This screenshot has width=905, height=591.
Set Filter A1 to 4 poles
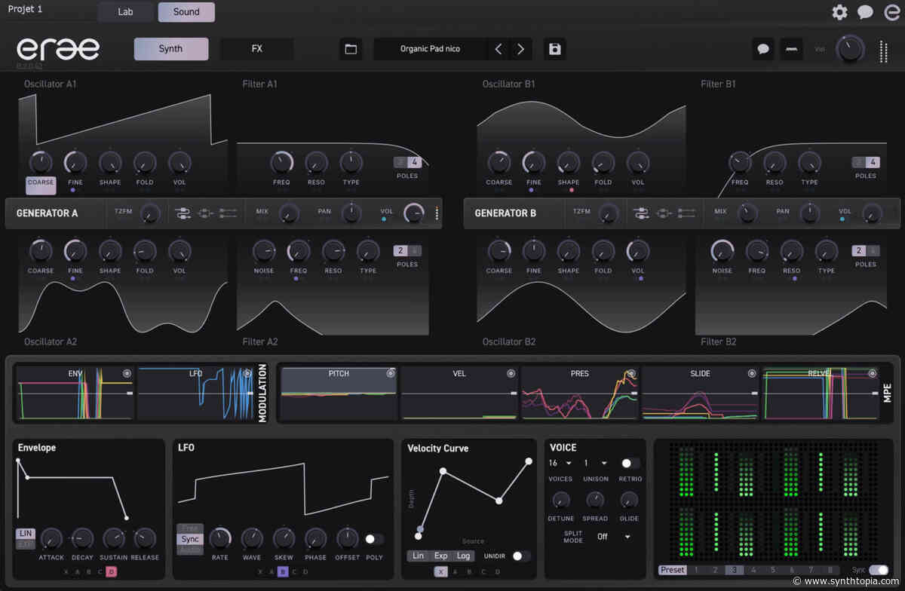pyautogui.click(x=414, y=162)
